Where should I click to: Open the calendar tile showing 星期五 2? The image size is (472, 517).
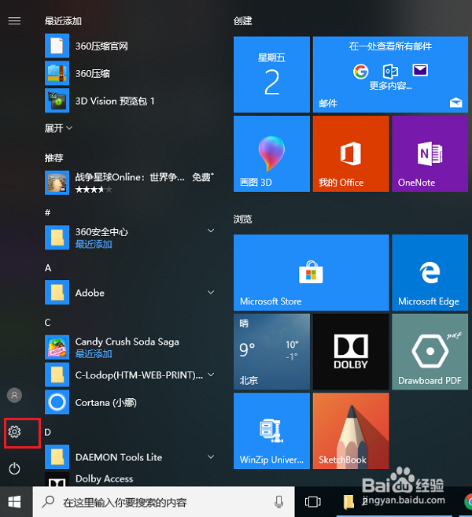(x=271, y=75)
